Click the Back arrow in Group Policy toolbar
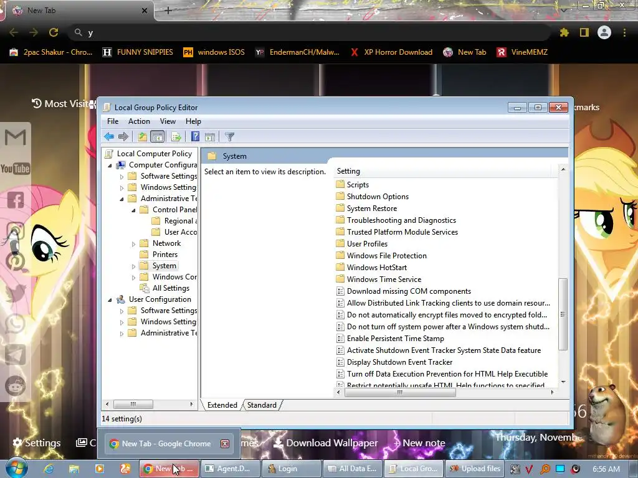This screenshot has height=478, width=638. point(108,136)
